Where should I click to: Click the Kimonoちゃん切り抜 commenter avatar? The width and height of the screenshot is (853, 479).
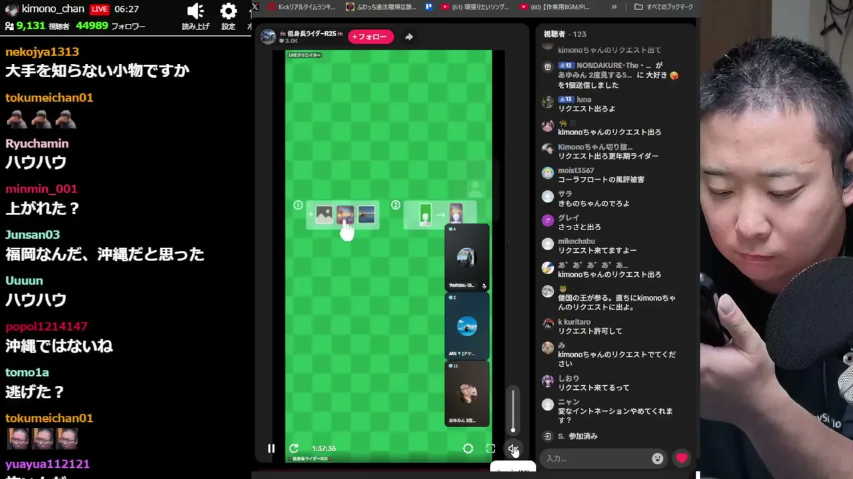[548, 149]
